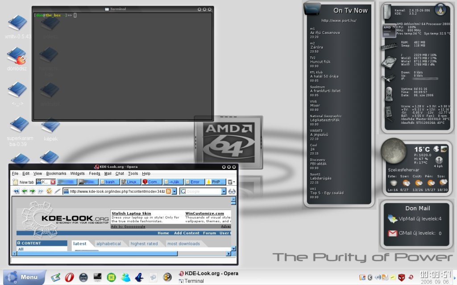457x285 pixels.
Task: Expand the Google search engine dropdown
Action: click(x=224, y=191)
